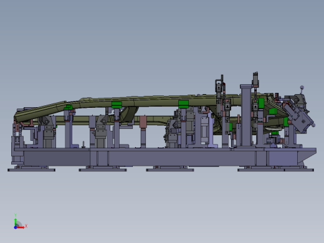Select the pink spacer block under the middle rail
The image size is (324, 243).
point(143,121)
